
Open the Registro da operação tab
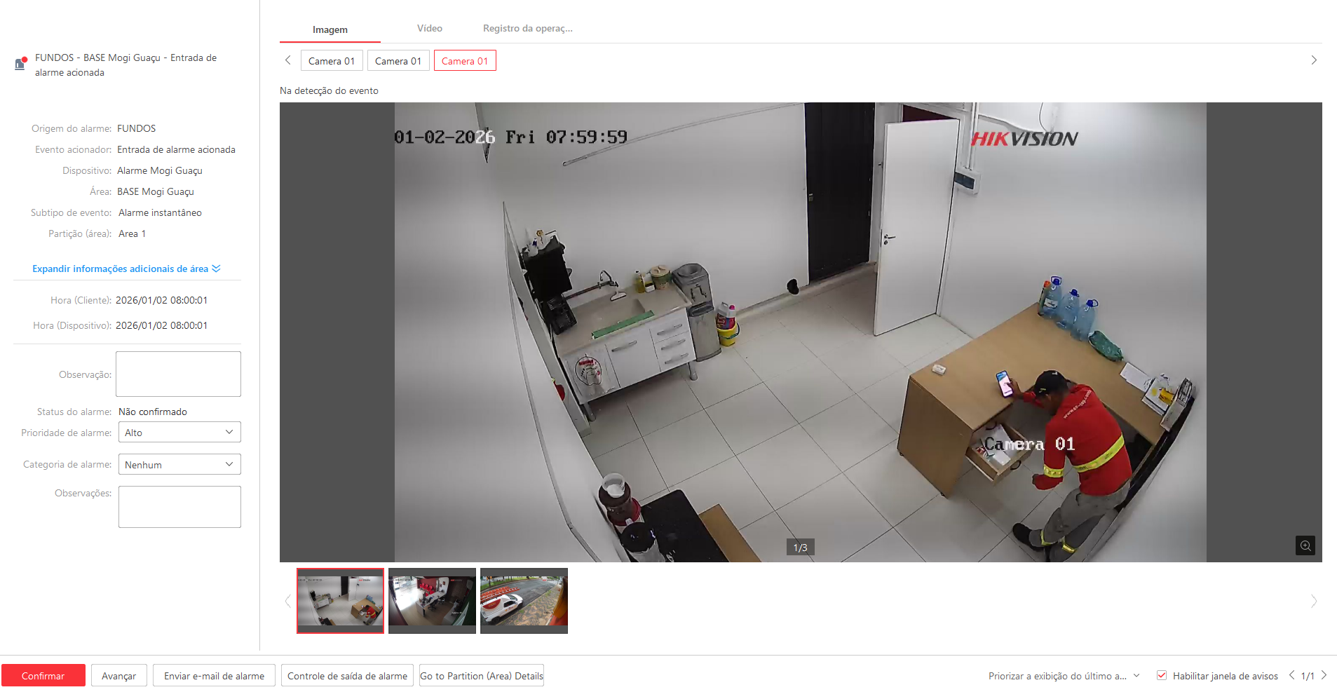coord(527,29)
